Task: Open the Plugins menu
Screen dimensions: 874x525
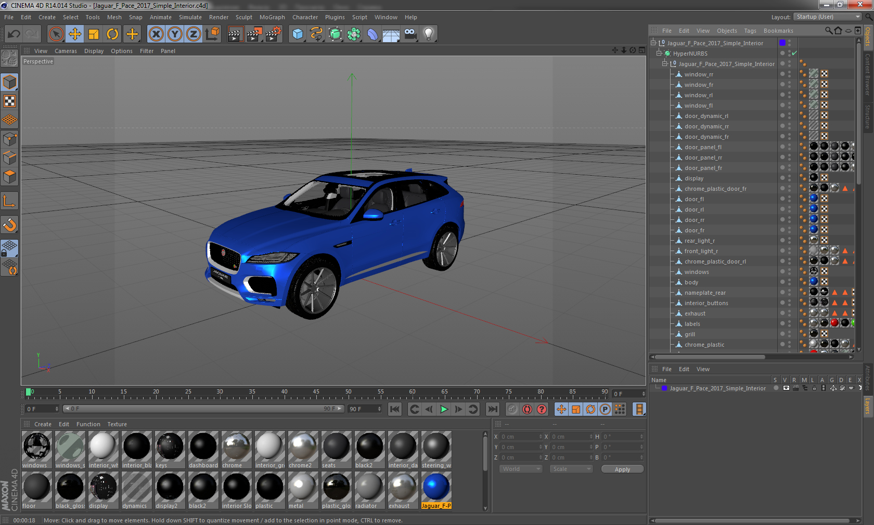Action: (335, 17)
